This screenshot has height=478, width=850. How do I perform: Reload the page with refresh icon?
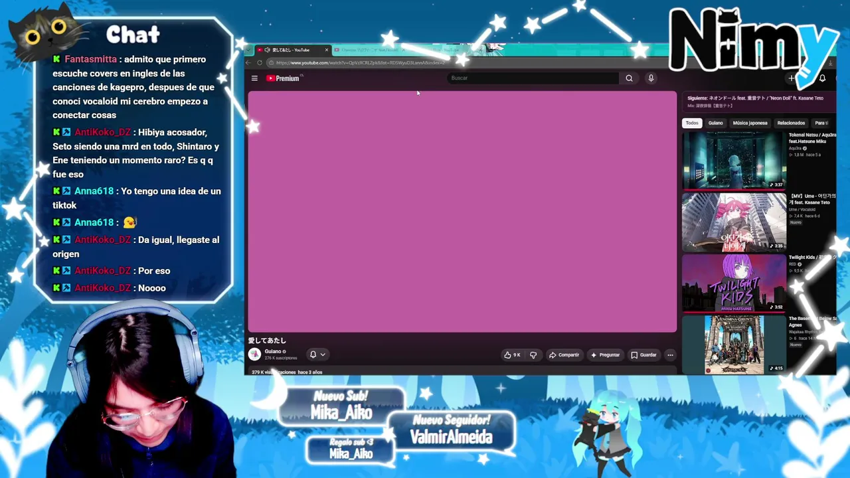[x=260, y=62]
